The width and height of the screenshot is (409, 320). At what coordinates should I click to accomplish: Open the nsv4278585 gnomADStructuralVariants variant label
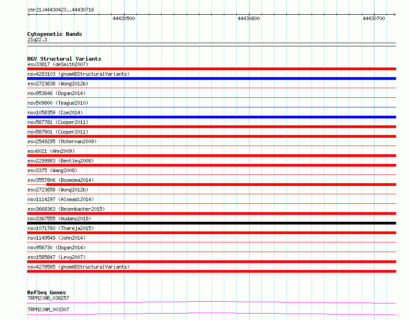pos(79,267)
